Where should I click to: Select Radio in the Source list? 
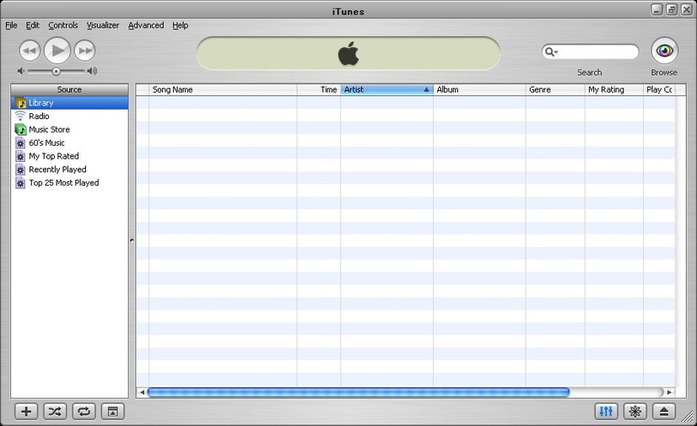[x=70, y=116]
